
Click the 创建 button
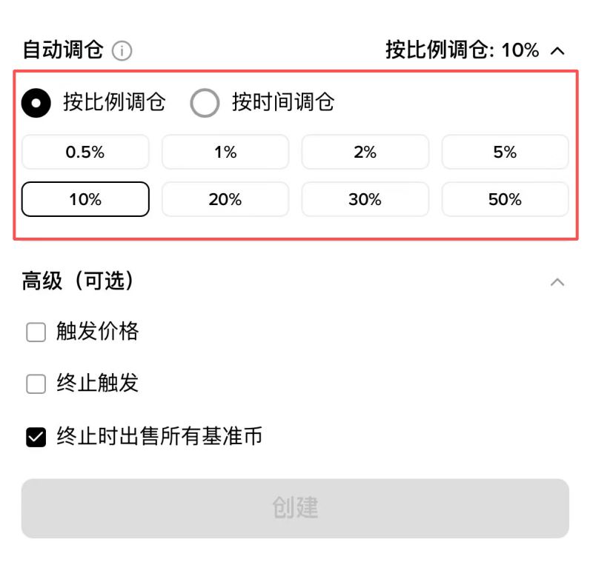pyautogui.click(x=296, y=508)
